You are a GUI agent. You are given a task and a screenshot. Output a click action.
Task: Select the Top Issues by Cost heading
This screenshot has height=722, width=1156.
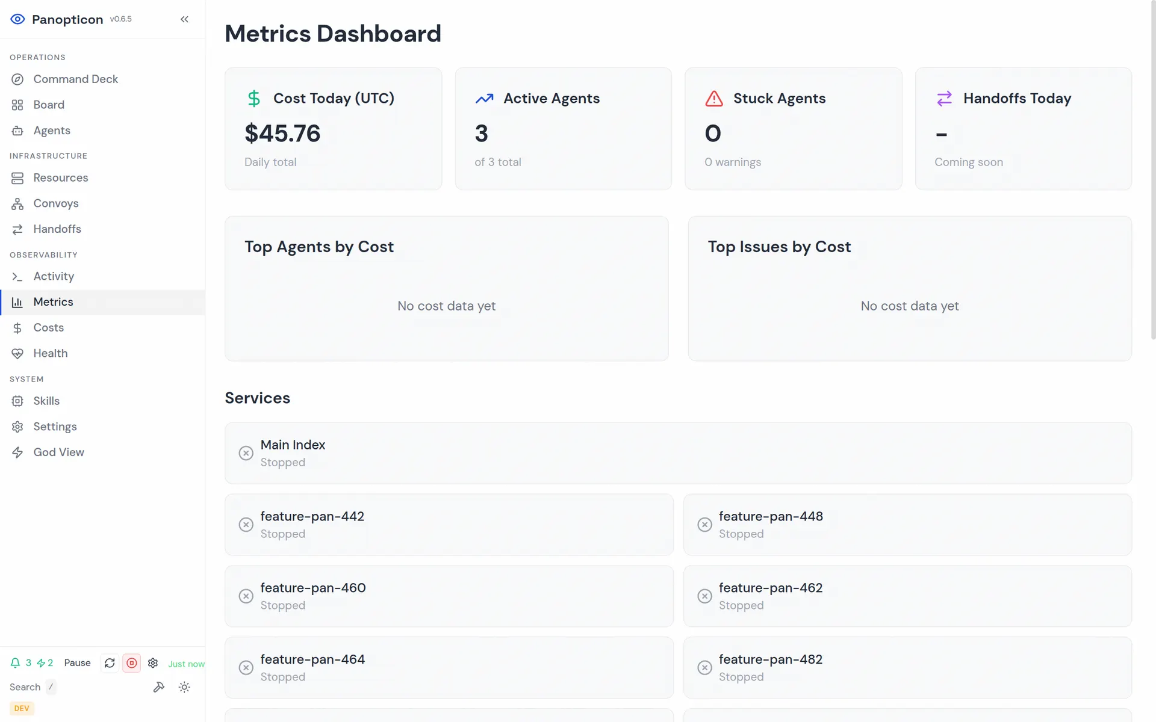779,247
